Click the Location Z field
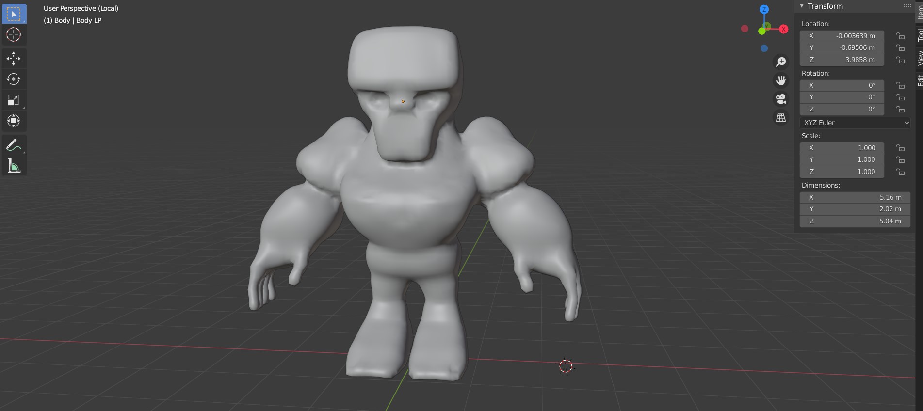923x411 pixels. 842,60
